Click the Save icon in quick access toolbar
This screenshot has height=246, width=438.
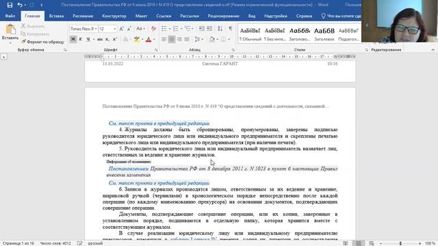point(10,5)
